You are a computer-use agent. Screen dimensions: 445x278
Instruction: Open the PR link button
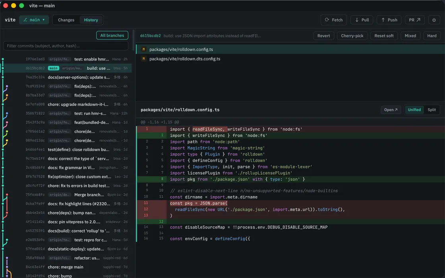tap(414, 20)
